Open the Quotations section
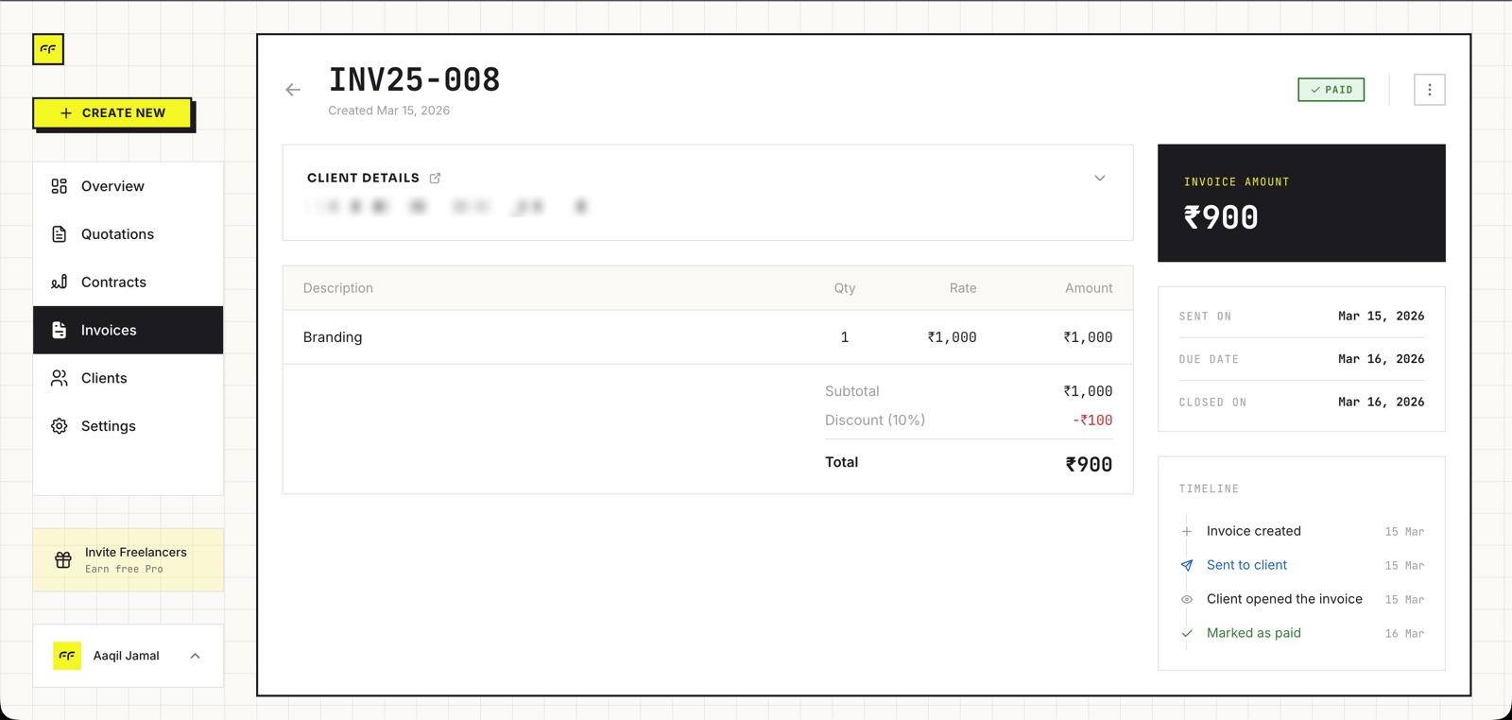 129,234
